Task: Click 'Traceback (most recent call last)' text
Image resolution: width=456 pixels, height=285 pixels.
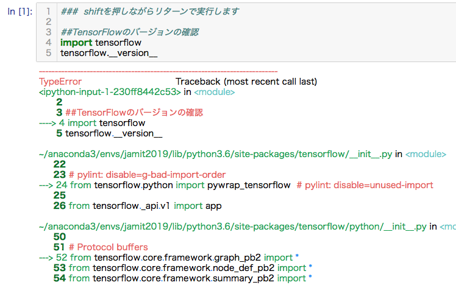Action: pos(246,82)
